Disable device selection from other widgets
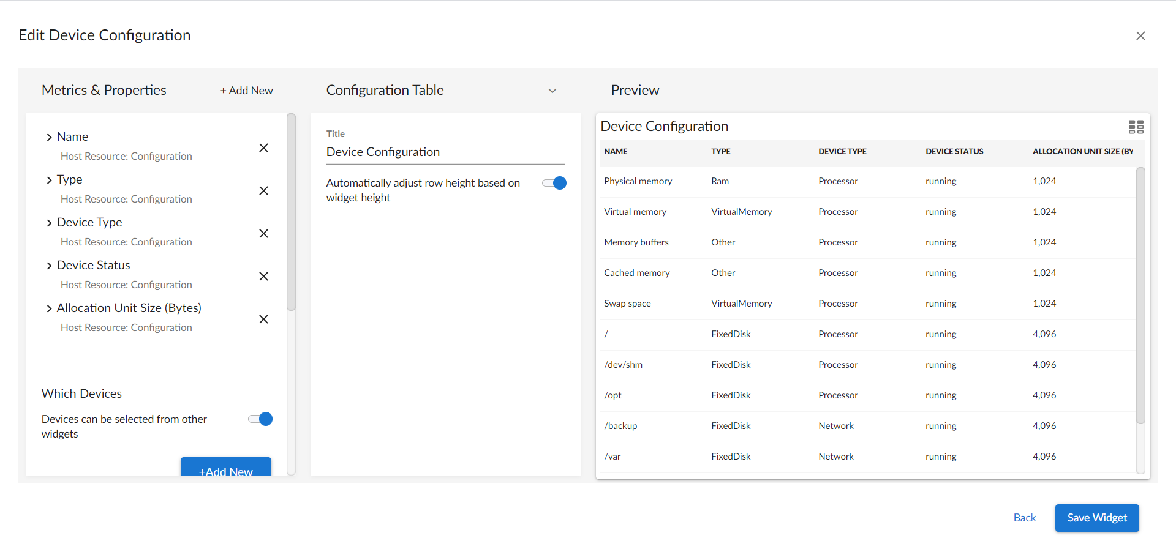The width and height of the screenshot is (1176, 552). click(x=260, y=419)
